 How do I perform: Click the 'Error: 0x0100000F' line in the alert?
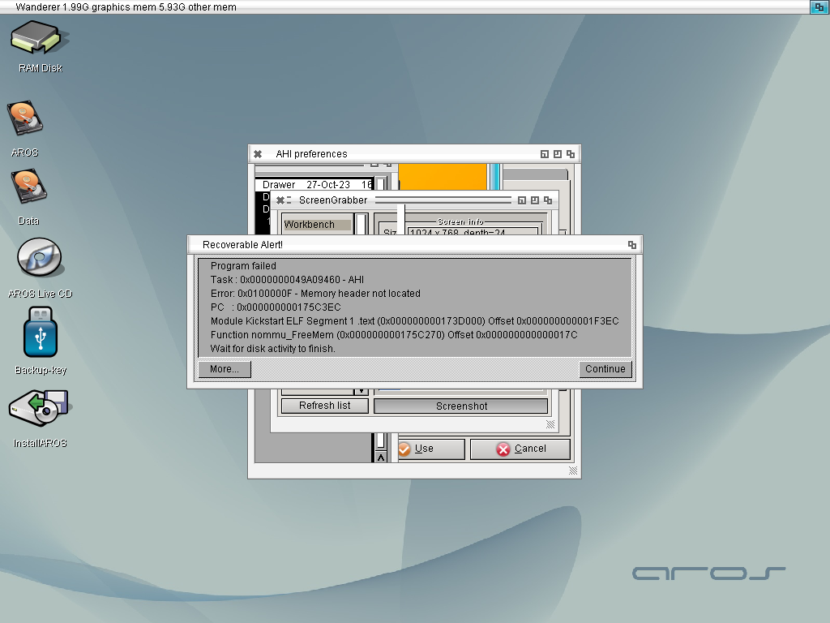pyautogui.click(x=315, y=294)
